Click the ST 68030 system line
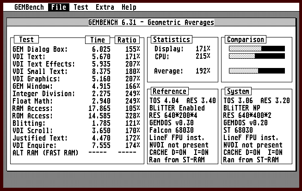Screen dimensions: 302x191 pyautogui.click(x=238, y=130)
